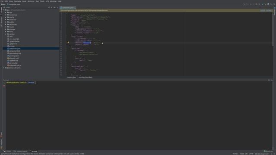This screenshot has width=276, height=155.
Task: Click the lightbulb intention icon in gutter
Action: point(68,42)
